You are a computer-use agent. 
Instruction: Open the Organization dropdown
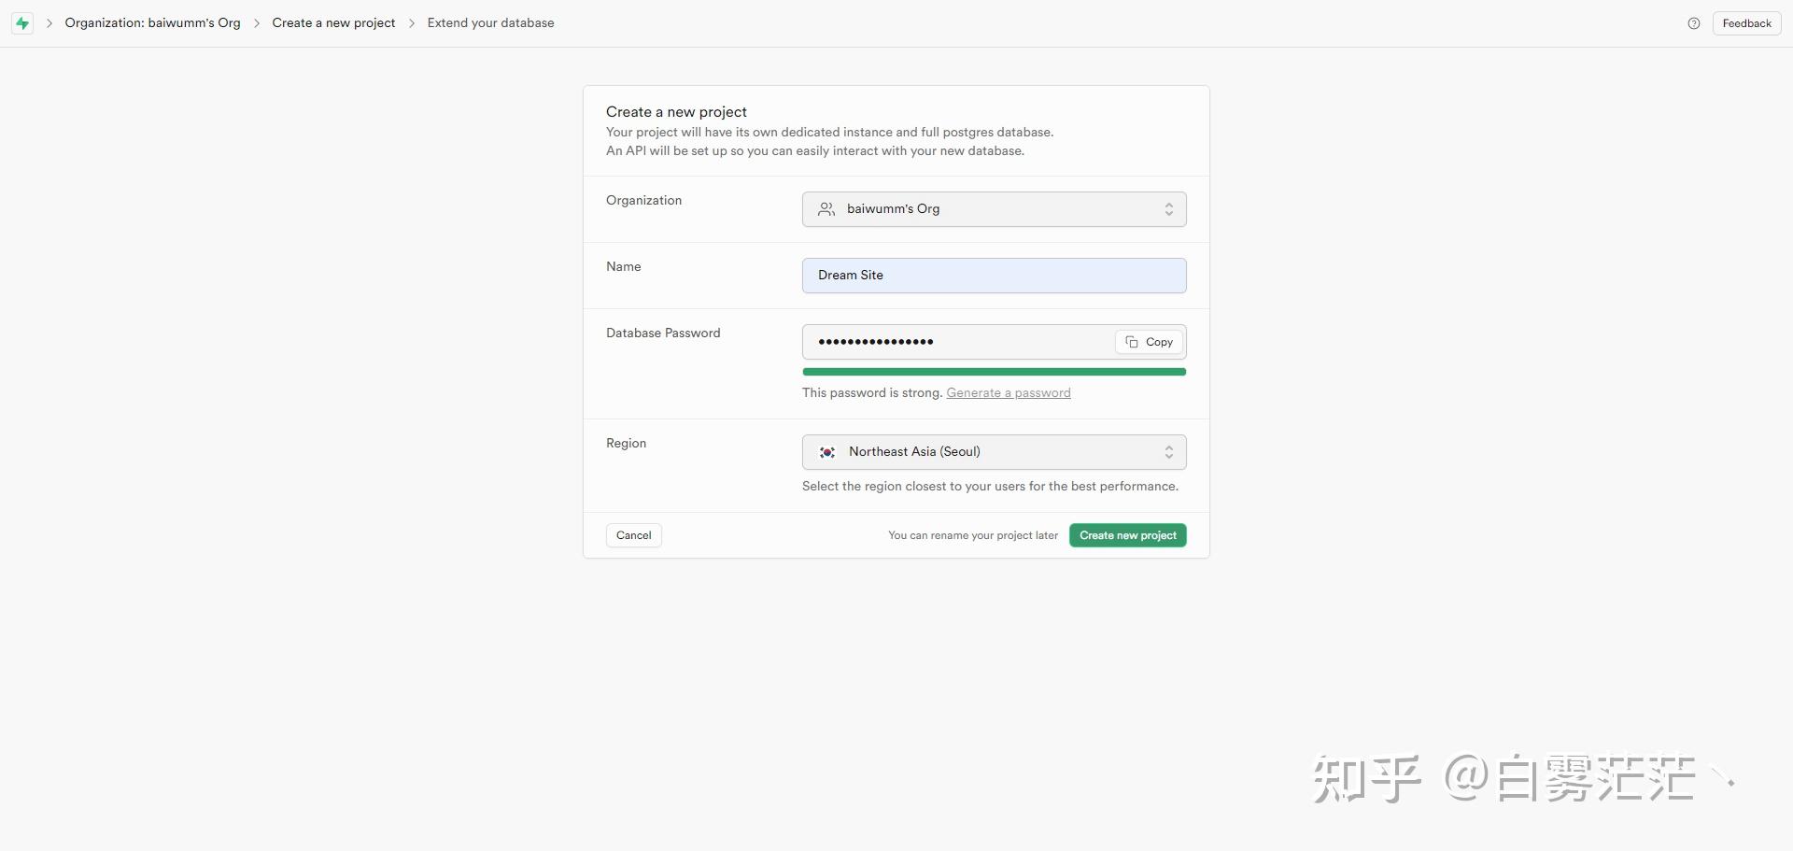[994, 209]
